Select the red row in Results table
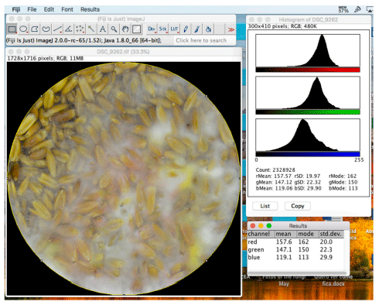This screenshot has width=379, height=305. point(295,242)
